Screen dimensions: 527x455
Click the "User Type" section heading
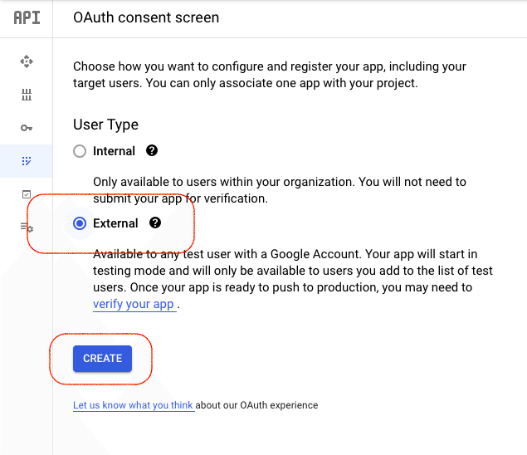coord(105,125)
